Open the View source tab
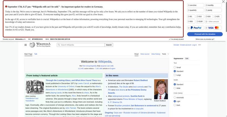The image size is (227, 117). pos(145,54)
